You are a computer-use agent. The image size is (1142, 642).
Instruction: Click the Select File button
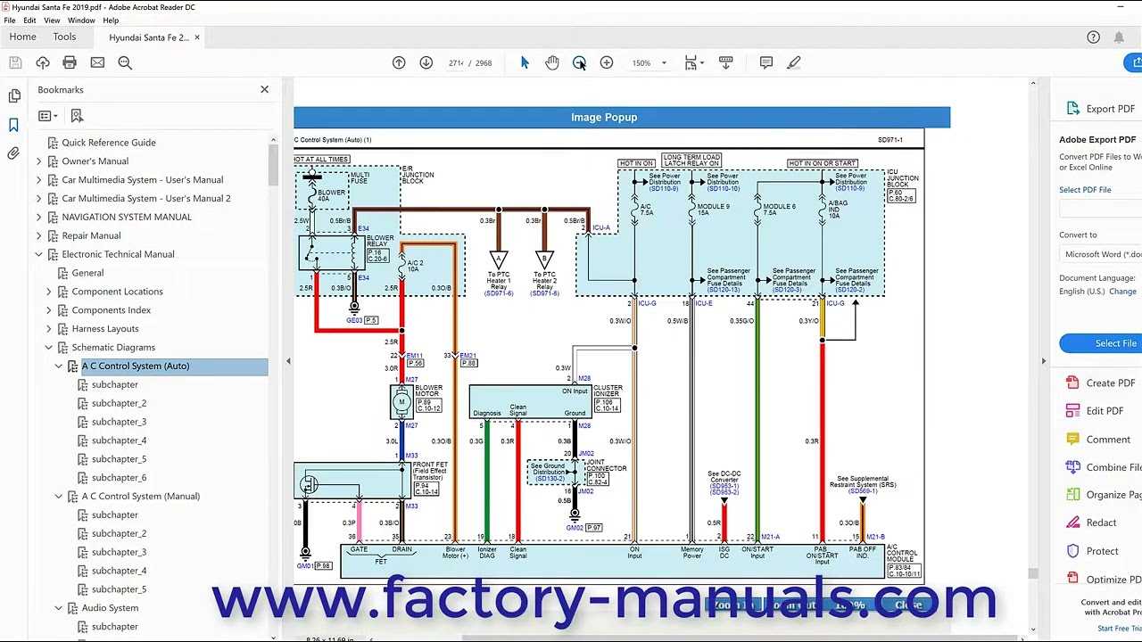(1101, 343)
